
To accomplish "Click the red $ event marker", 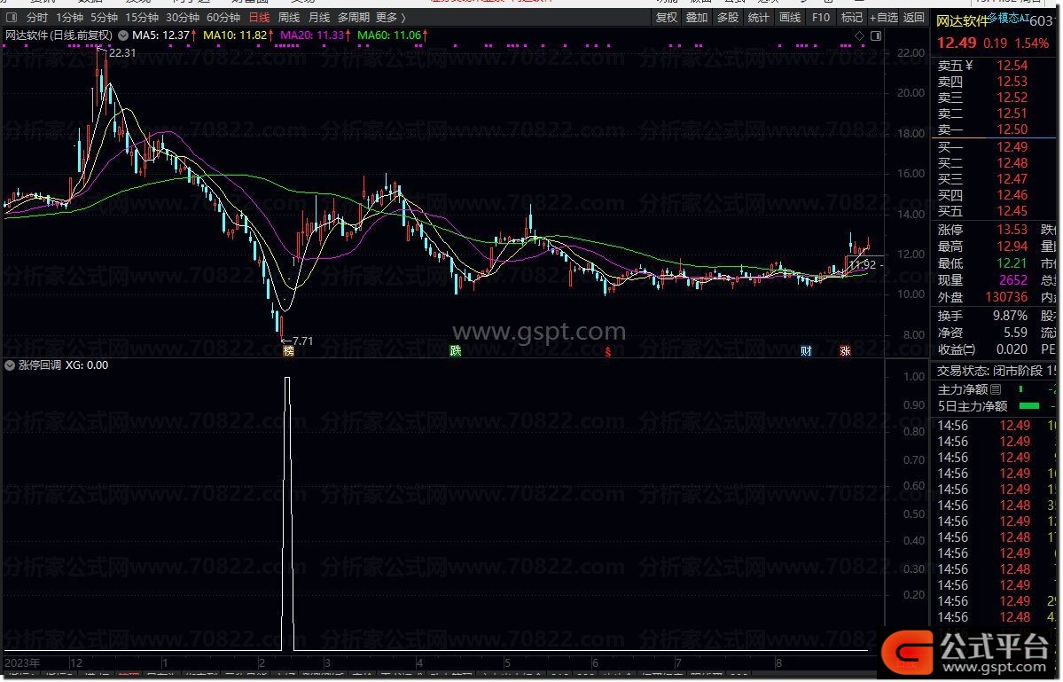I will pyautogui.click(x=608, y=351).
